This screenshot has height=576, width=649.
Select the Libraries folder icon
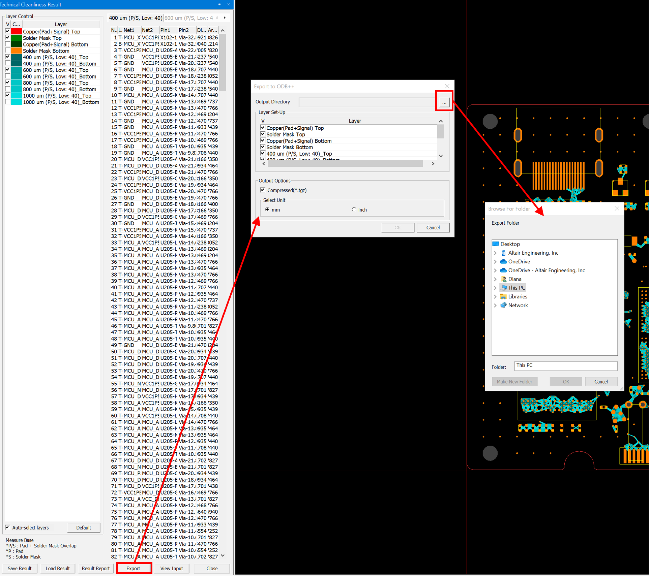[503, 296]
